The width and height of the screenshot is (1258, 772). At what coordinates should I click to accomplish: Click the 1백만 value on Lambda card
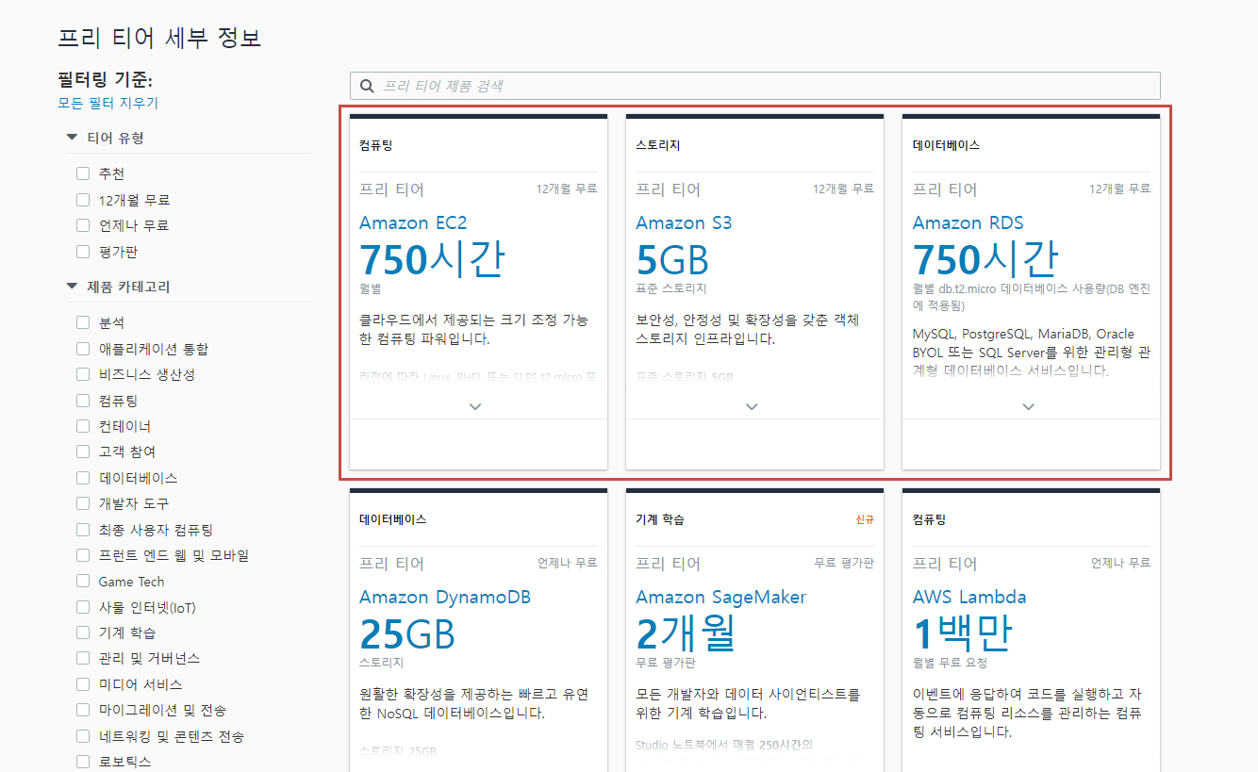point(963,633)
